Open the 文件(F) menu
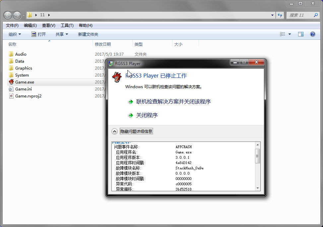This screenshot has width=323, height=227. [12, 25]
